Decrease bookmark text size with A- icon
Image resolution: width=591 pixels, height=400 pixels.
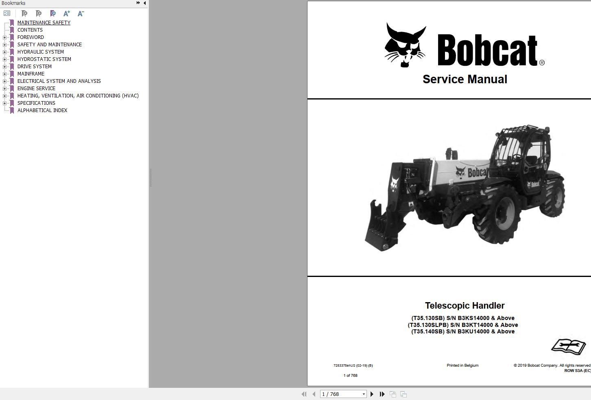tap(80, 13)
